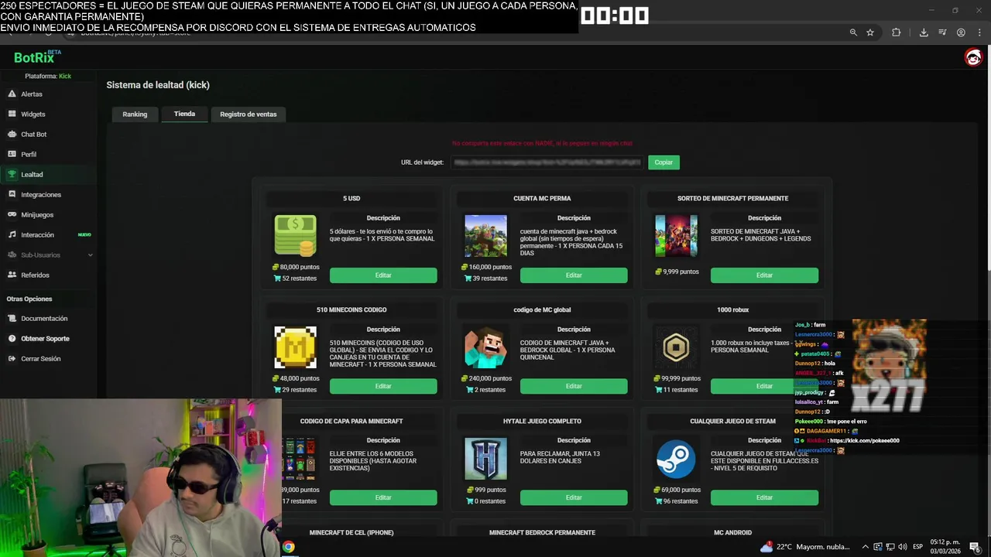Edit the HYTALE JUEGO COMPLETO item
This screenshot has width=991, height=557.
click(574, 497)
